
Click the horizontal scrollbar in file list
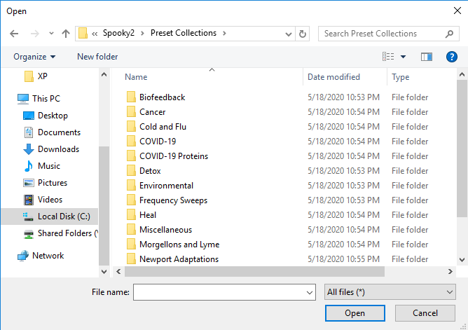coord(252,272)
